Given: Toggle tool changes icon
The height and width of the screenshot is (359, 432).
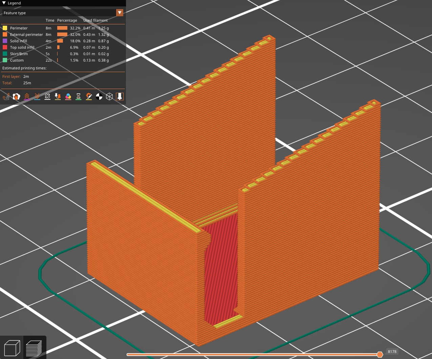Looking at the screenshot, I should (58, 97).
